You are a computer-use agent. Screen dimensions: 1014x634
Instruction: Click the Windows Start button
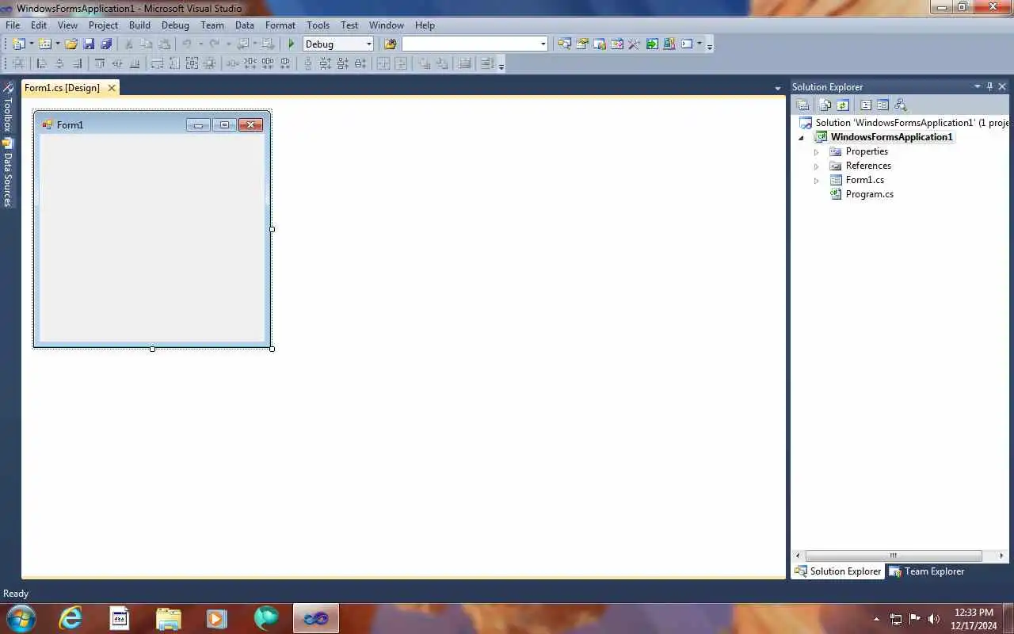coord(21,617)
